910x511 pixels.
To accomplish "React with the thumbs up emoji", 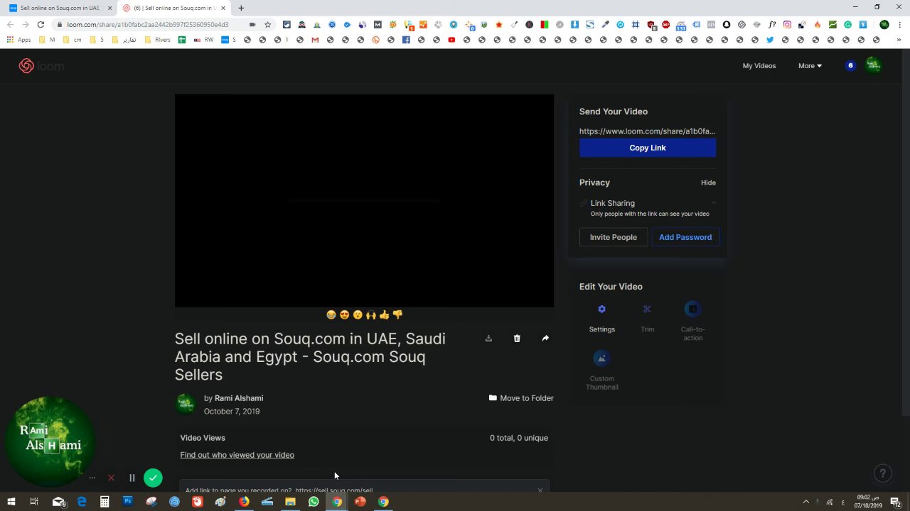I will click(385, 314).
